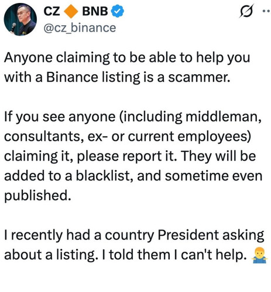271x292 pixels.
Task: Click the orange diamond emoji in the name
Action: [71, 12]
